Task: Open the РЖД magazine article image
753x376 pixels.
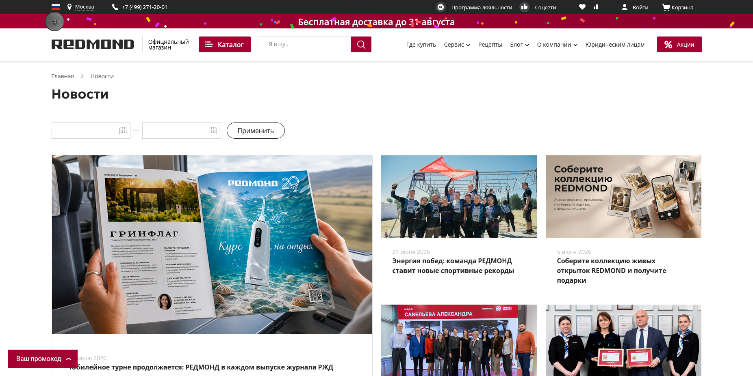Action: [212, 245]
